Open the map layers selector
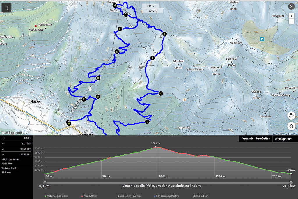This screenshot has height=199, width=298. (x=291, y=126)
